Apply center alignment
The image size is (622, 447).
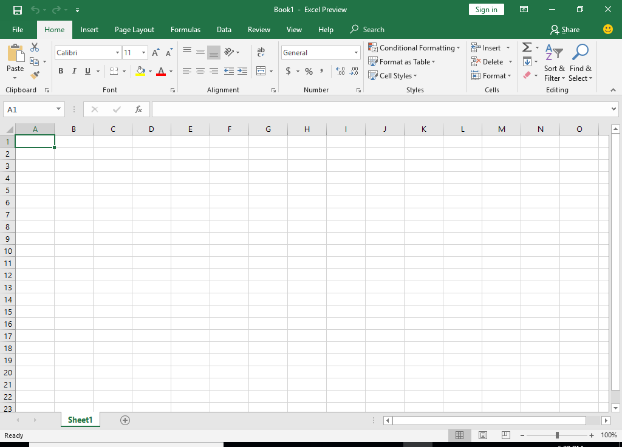point(200,71)
